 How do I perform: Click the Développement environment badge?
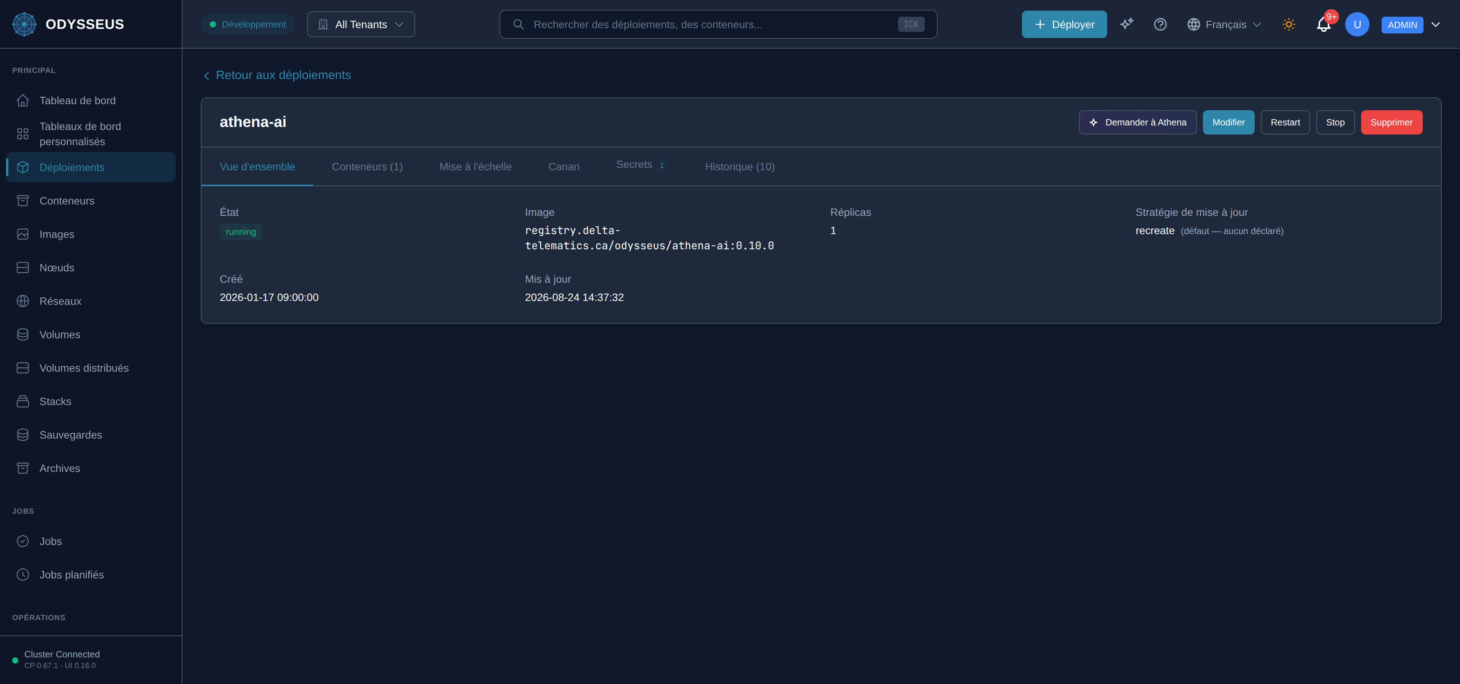tap(248, 24)
